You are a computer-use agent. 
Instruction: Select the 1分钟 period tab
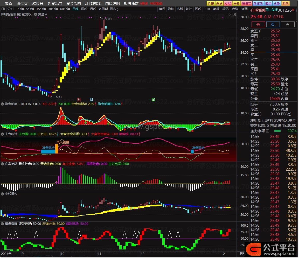coord(20,9)
